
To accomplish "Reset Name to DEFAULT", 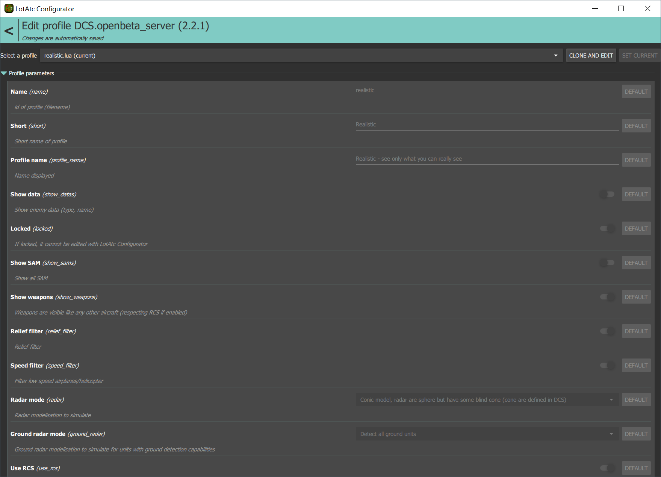I will coord(636,92).
